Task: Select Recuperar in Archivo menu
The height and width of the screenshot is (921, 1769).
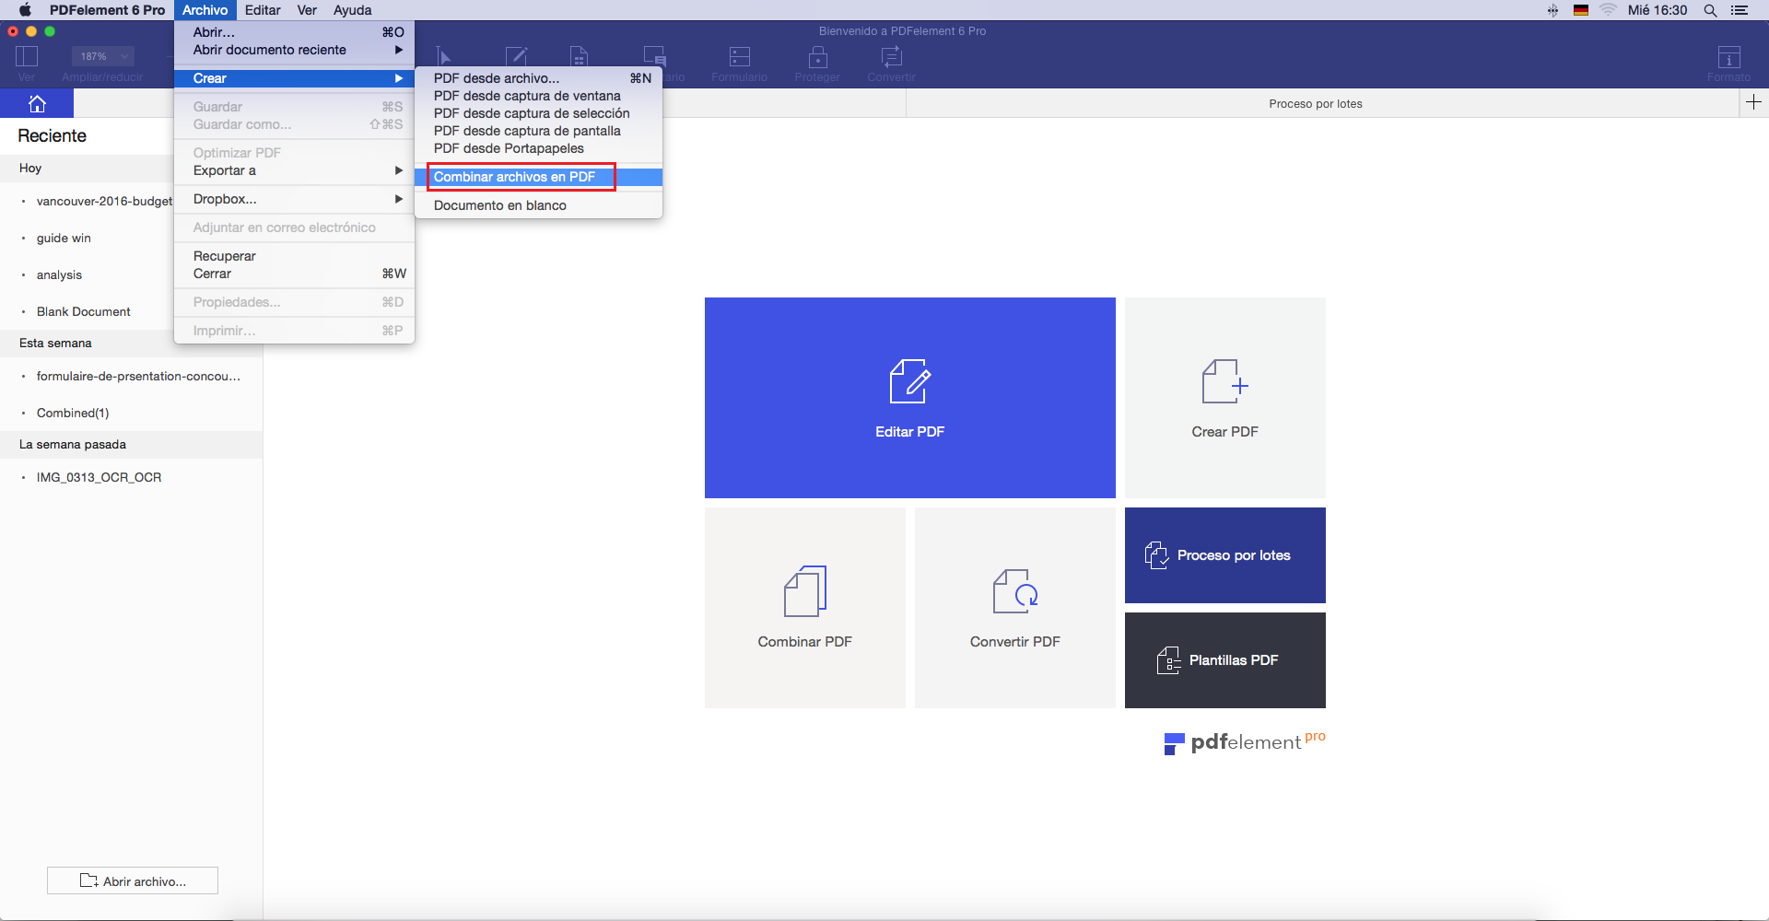Action: click(294, 256)
